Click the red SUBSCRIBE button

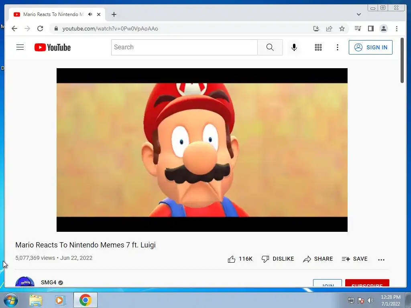[x=367, y=283]
